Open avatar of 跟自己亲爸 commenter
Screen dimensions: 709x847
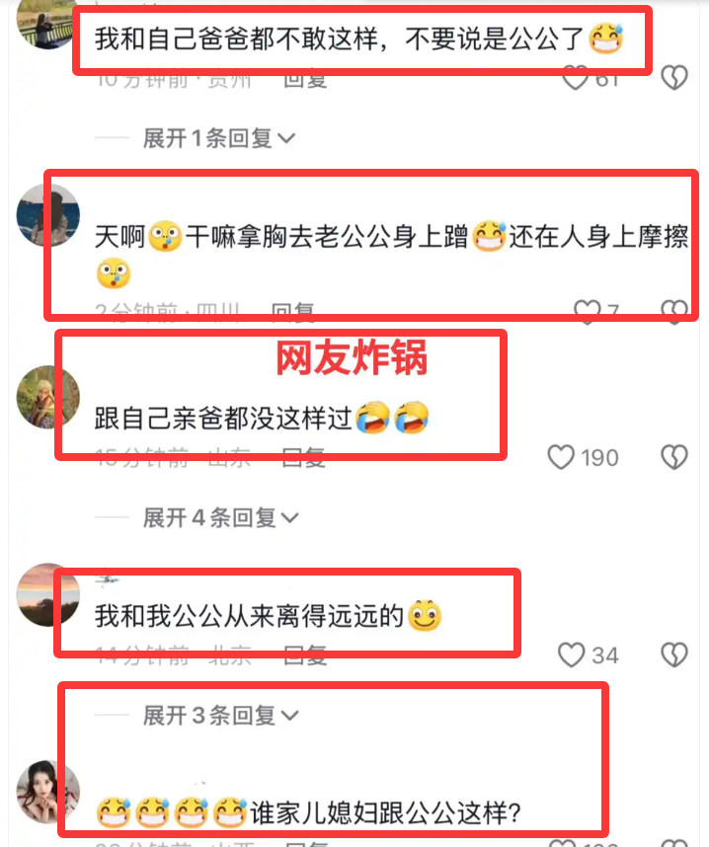[x=48, y=397]
